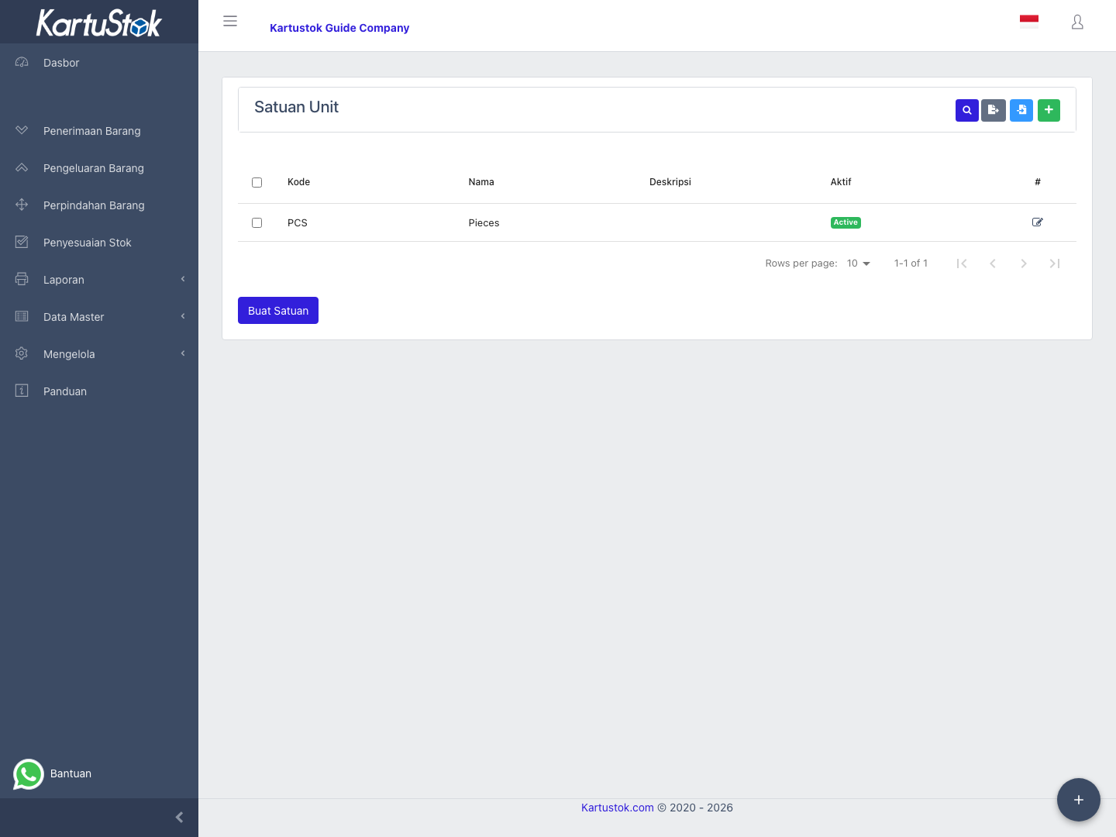Open Dasbor menu item
The width and height of the screenshot is (1116, 837).
99,63
